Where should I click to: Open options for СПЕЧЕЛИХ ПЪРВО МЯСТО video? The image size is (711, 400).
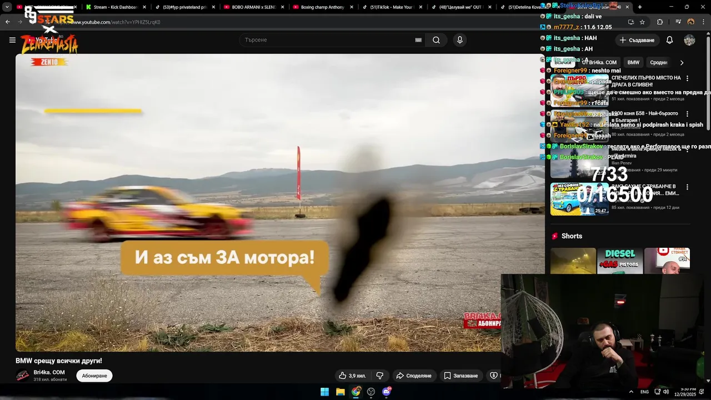(x=687, y=78)
